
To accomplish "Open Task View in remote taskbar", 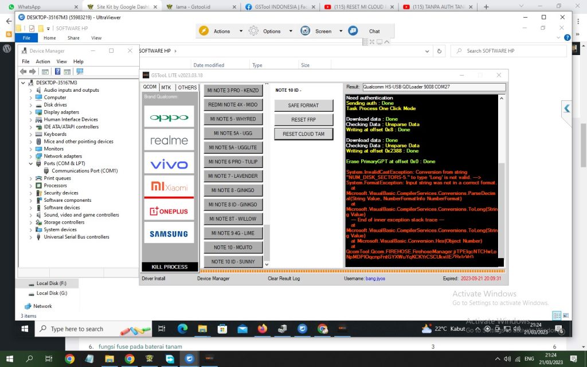I will point(162,329).
